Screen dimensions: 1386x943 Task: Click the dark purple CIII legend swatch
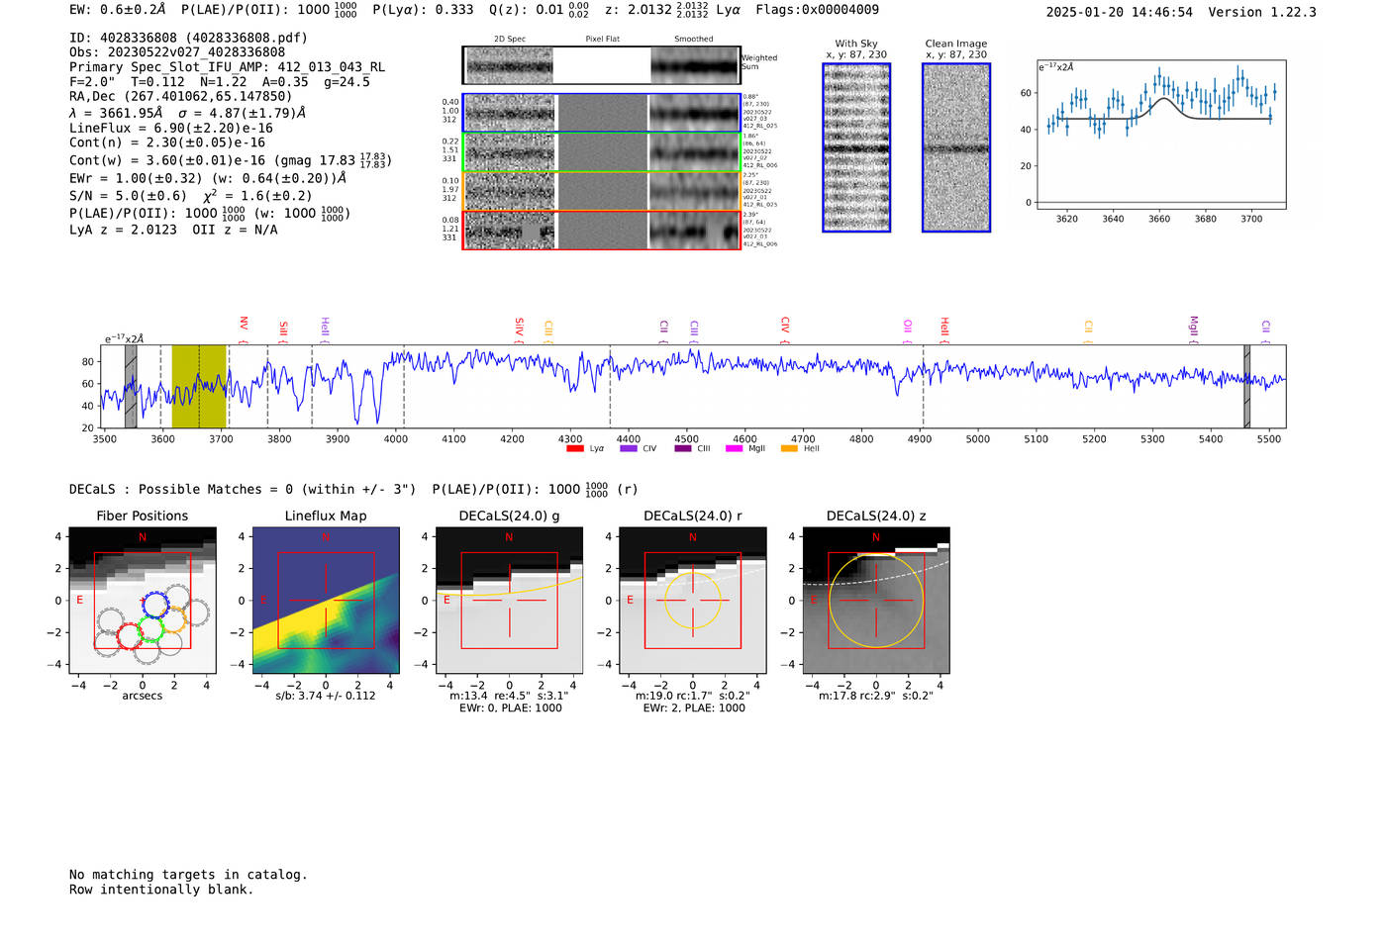tap(683, 448)
